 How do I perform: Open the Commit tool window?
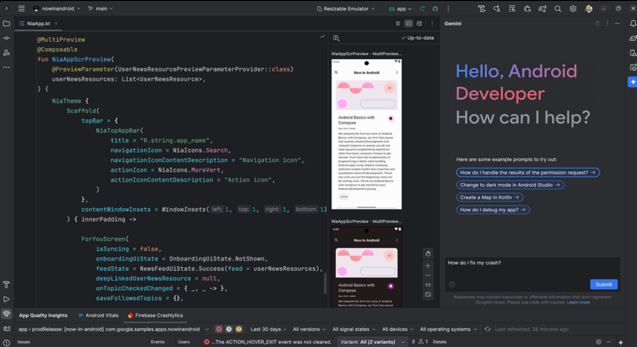pyautogui.click(x=6, y=38)
